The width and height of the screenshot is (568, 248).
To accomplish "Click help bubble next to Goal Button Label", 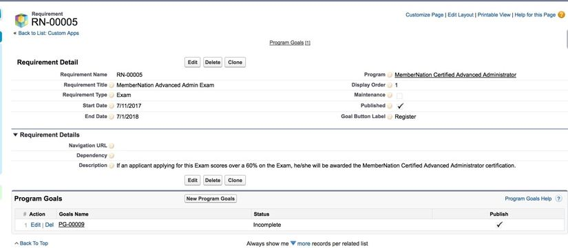I will click(390, 117).
